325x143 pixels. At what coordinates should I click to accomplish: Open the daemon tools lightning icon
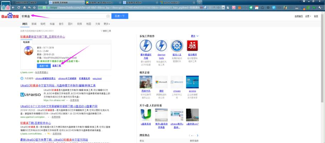point(161,45)
